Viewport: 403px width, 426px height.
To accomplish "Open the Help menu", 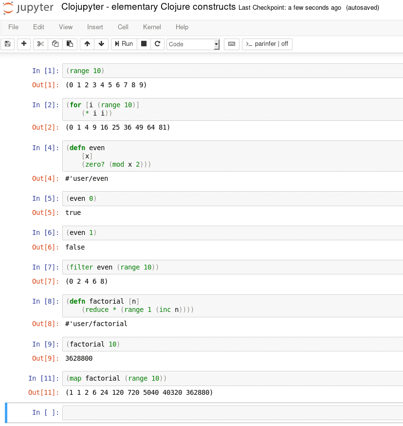I will (x=182, y=27).
